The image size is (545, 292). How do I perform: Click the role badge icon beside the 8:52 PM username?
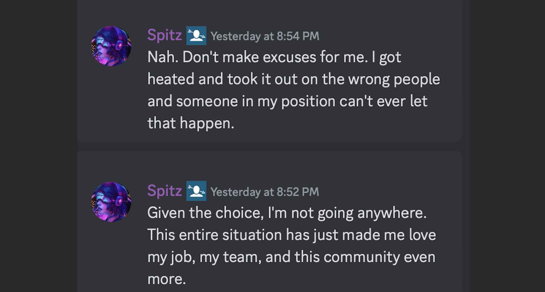(x=196, y=191)
